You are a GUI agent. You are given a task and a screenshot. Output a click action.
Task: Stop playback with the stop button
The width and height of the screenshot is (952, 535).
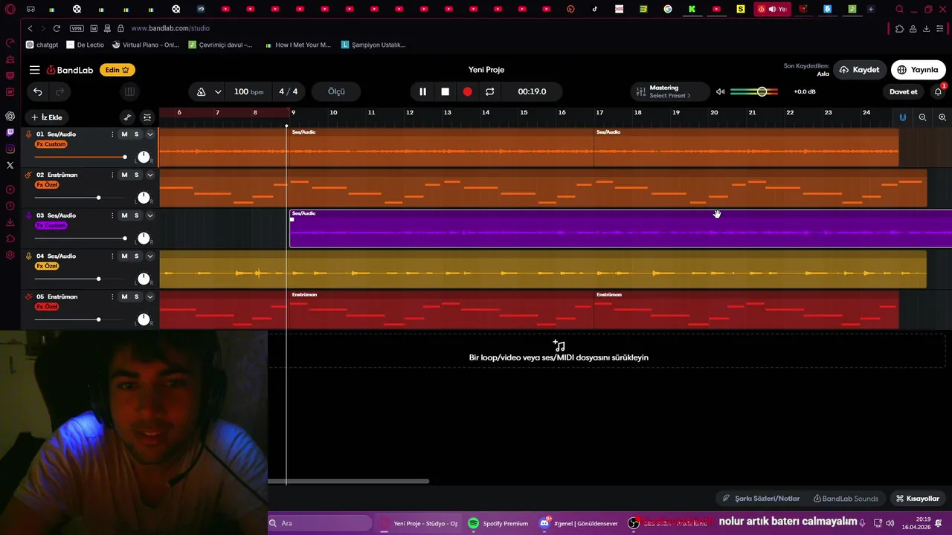(x=445, y=91)
